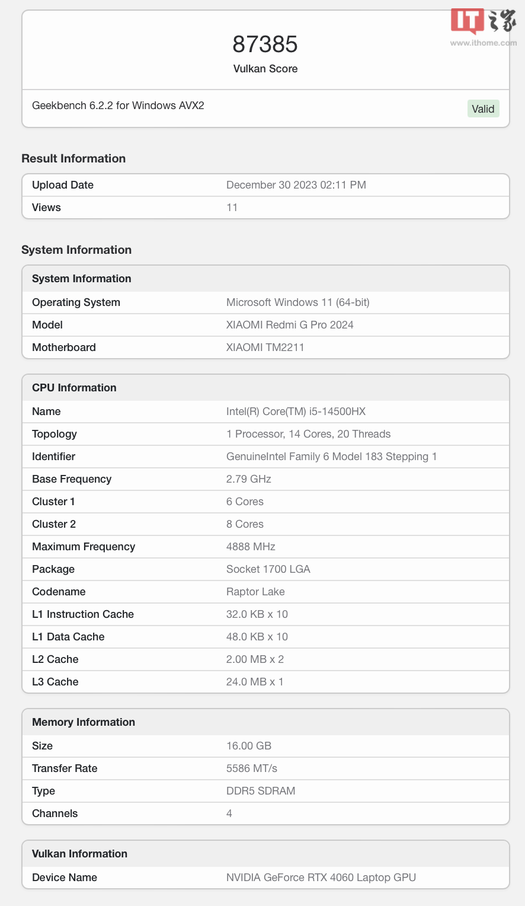Click the L2 Cache value 2.00 MB x 2
The image size is (525, 906).
255,659
